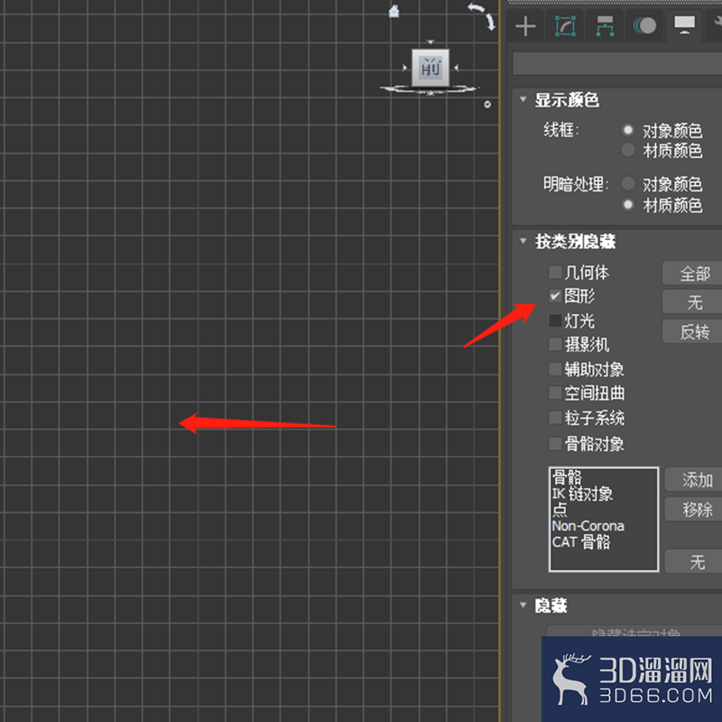This screenshot has width=722, height=722.
Task: Select 点 in the category list
Action: click(560, 510)
